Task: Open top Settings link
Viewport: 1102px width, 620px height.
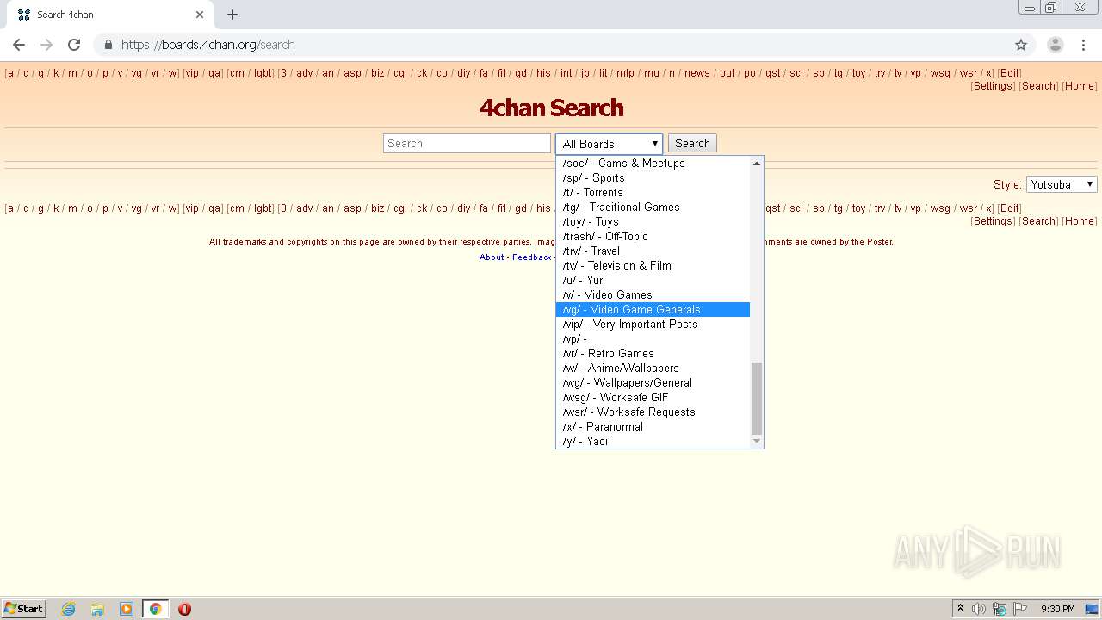Action: (x=993, y=86)
